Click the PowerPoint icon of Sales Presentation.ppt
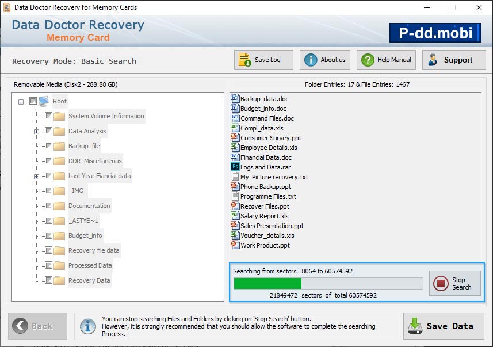This screenshot has width=493, height=347. pos(235,225)
